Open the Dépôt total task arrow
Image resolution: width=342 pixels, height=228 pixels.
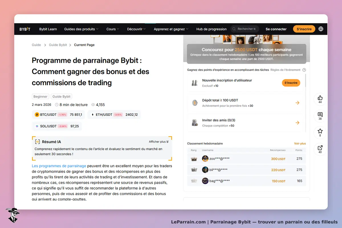pyautogui.click(x=297, y=103)
